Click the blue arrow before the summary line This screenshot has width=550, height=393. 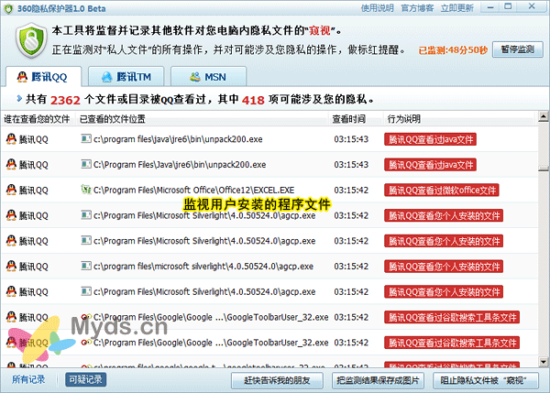(x=19, y=99)
